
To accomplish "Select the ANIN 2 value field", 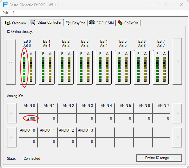I will [x=67, y=118].
